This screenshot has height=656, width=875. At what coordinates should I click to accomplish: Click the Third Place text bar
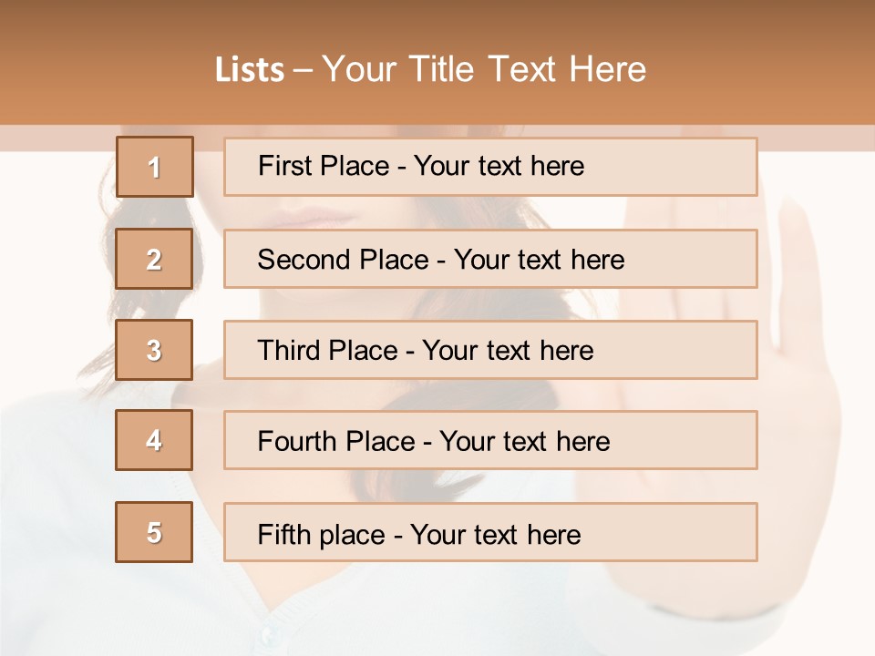(x=490, y=350)
